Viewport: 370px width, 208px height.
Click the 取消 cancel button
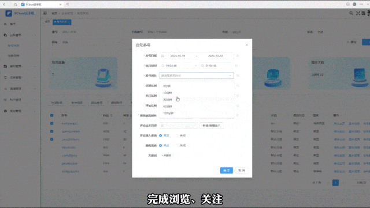pos(242,171)
